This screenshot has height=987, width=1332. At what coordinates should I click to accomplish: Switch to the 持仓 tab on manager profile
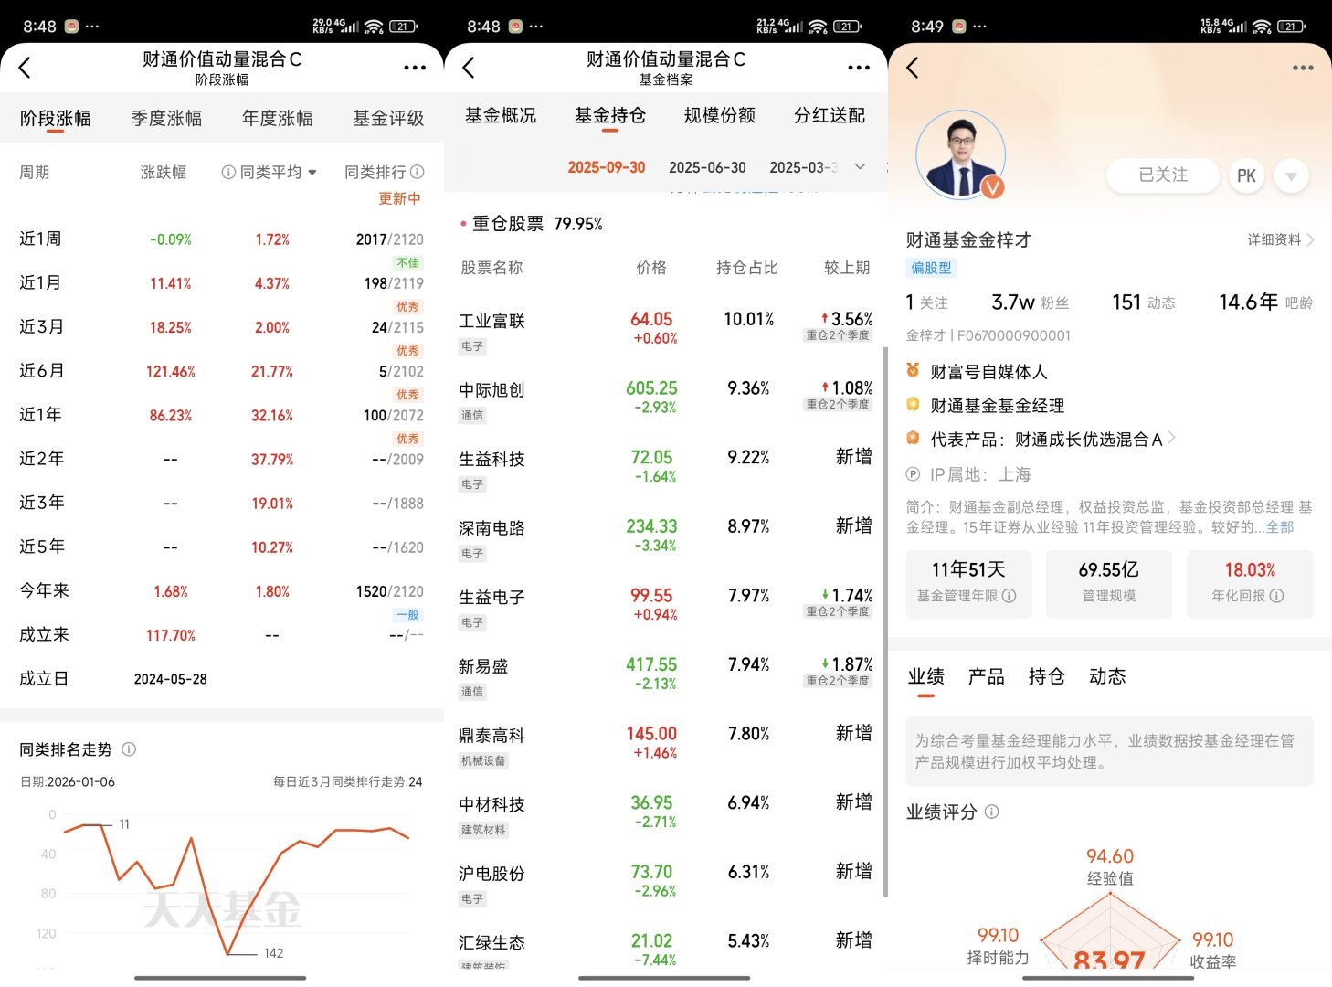tap(1047, 677)
